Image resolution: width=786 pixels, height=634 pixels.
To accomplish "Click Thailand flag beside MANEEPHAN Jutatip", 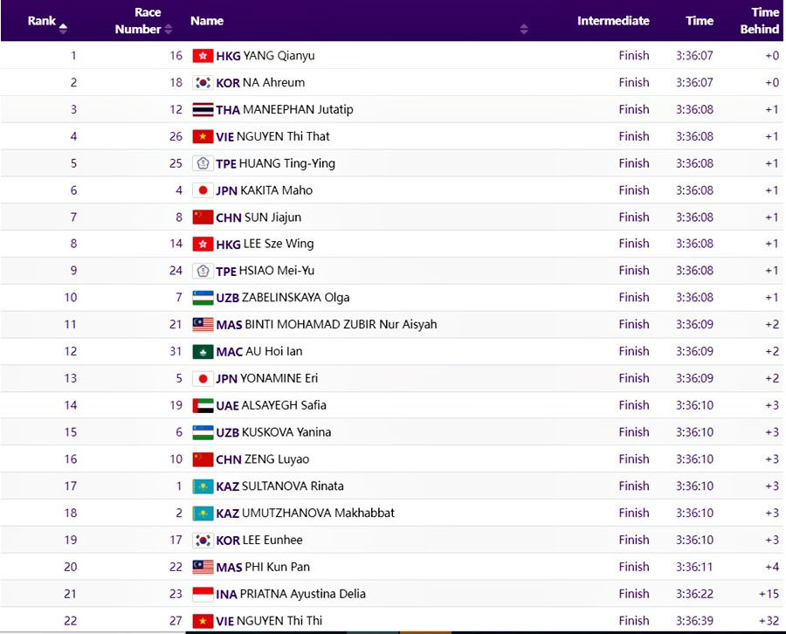I will click(203, 110).
